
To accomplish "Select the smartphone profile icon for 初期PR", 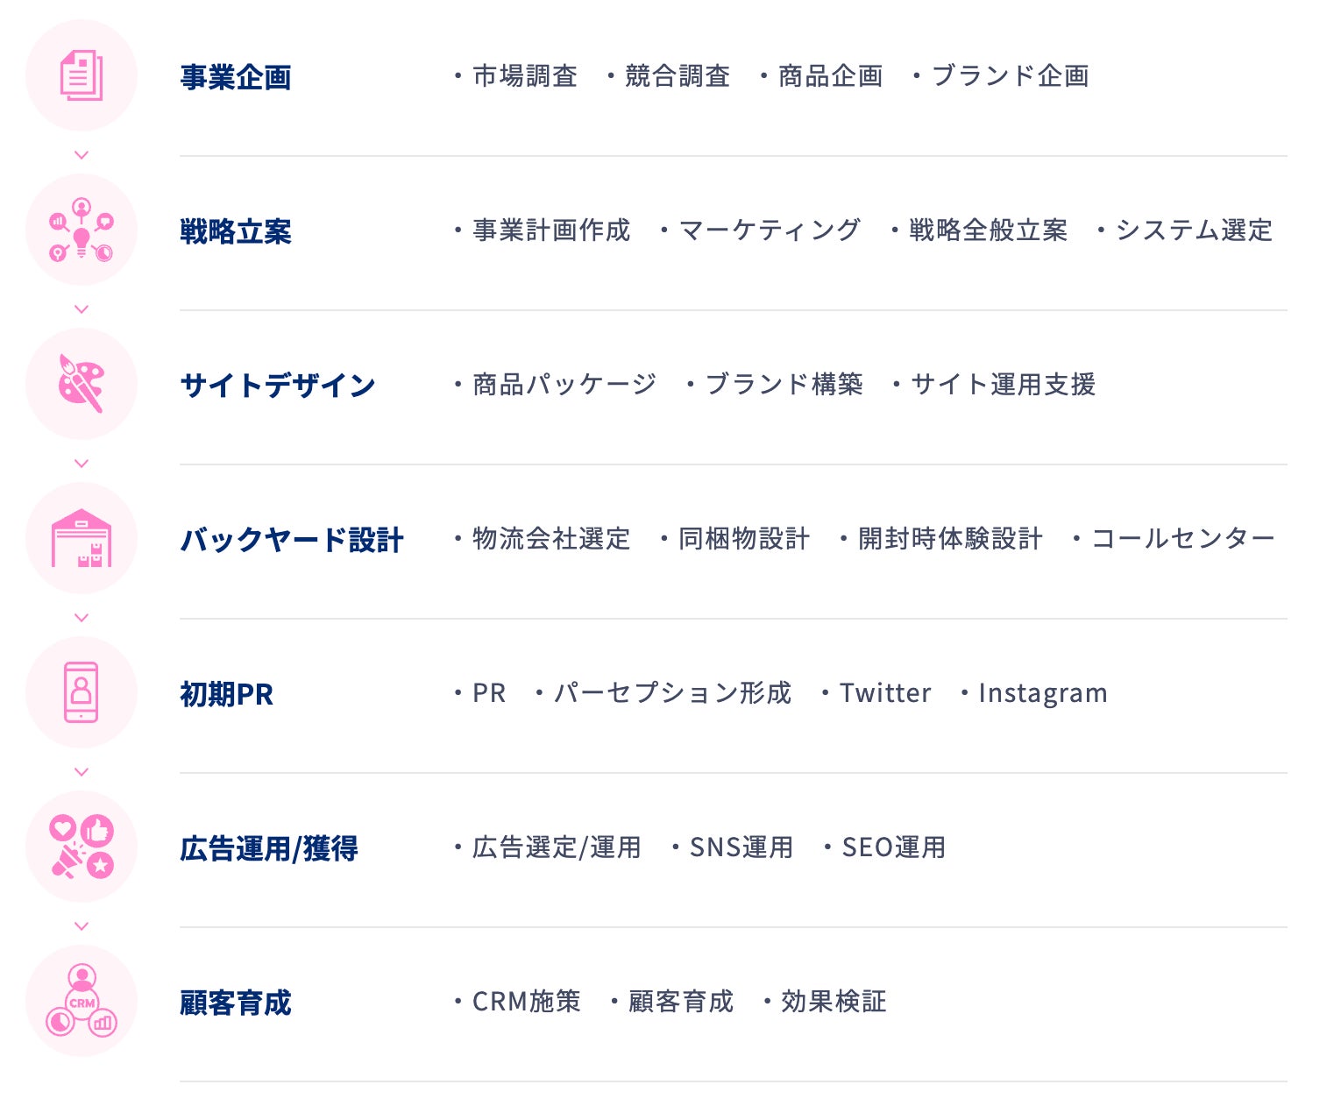I will (82, 692).
